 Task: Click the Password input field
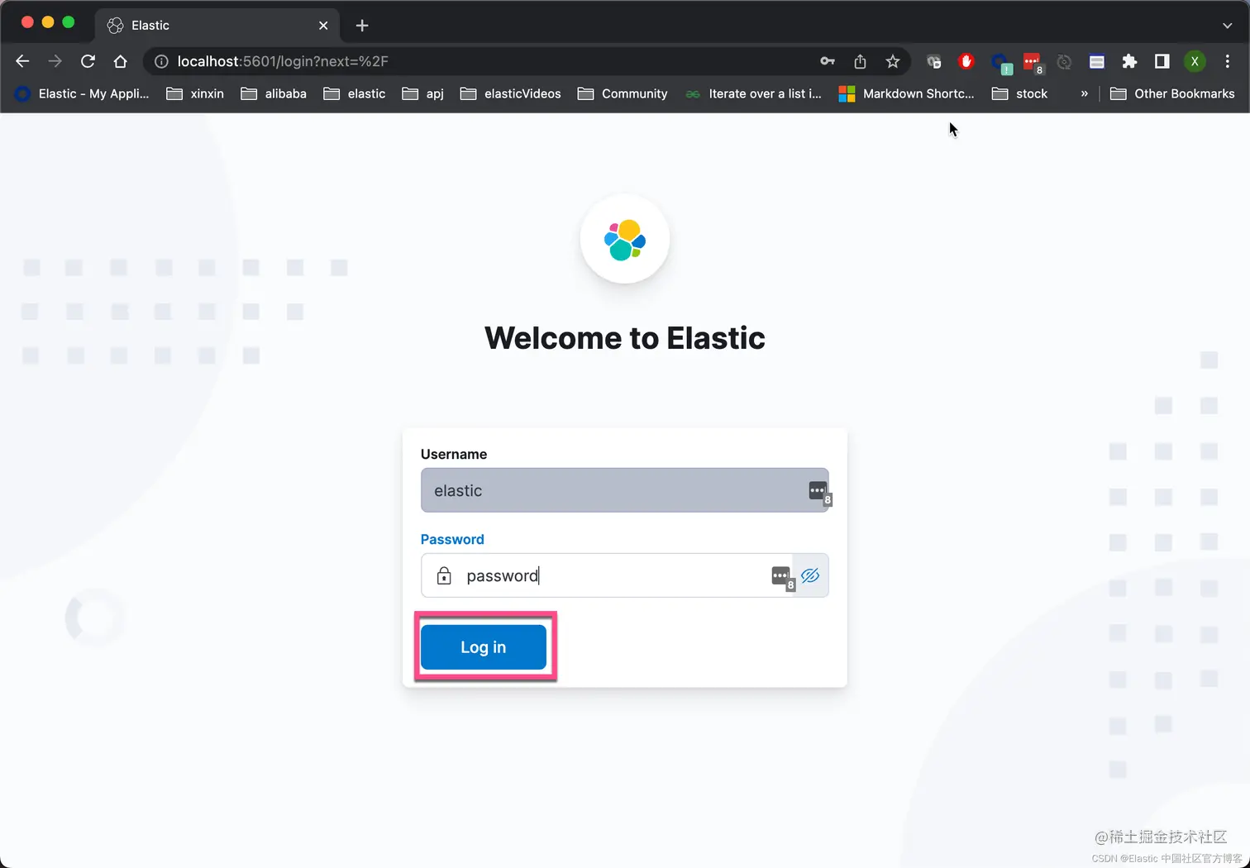[624, 575]
